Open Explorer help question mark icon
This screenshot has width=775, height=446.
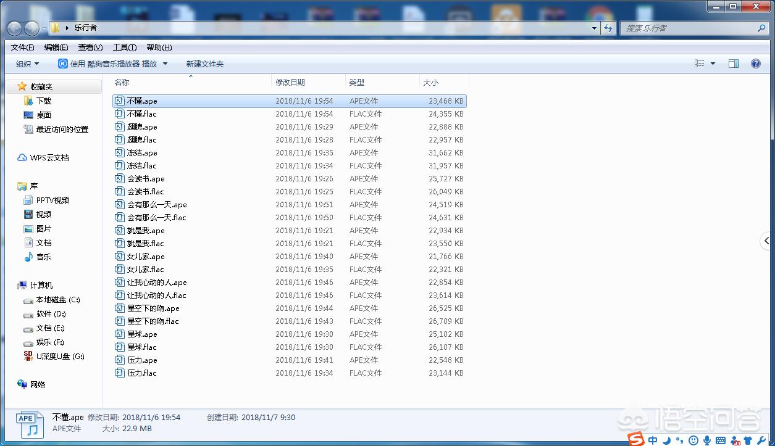click(x=755, y=64)
